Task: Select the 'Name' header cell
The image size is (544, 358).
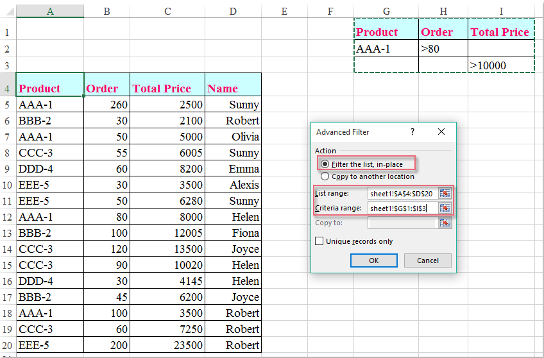Action: [x=233, y=89]
